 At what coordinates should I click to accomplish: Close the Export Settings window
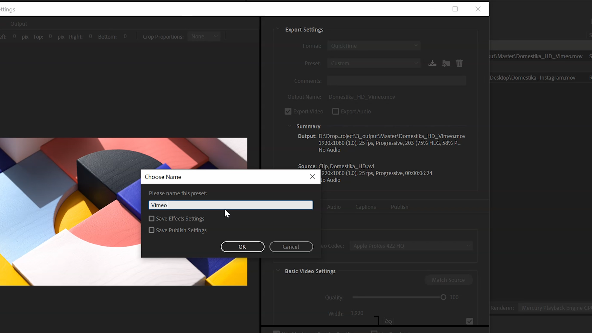[x=478, y=9]
